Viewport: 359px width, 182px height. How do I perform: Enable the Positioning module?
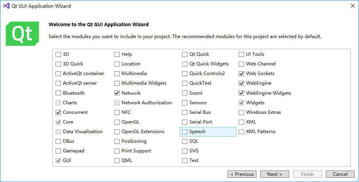117,141
